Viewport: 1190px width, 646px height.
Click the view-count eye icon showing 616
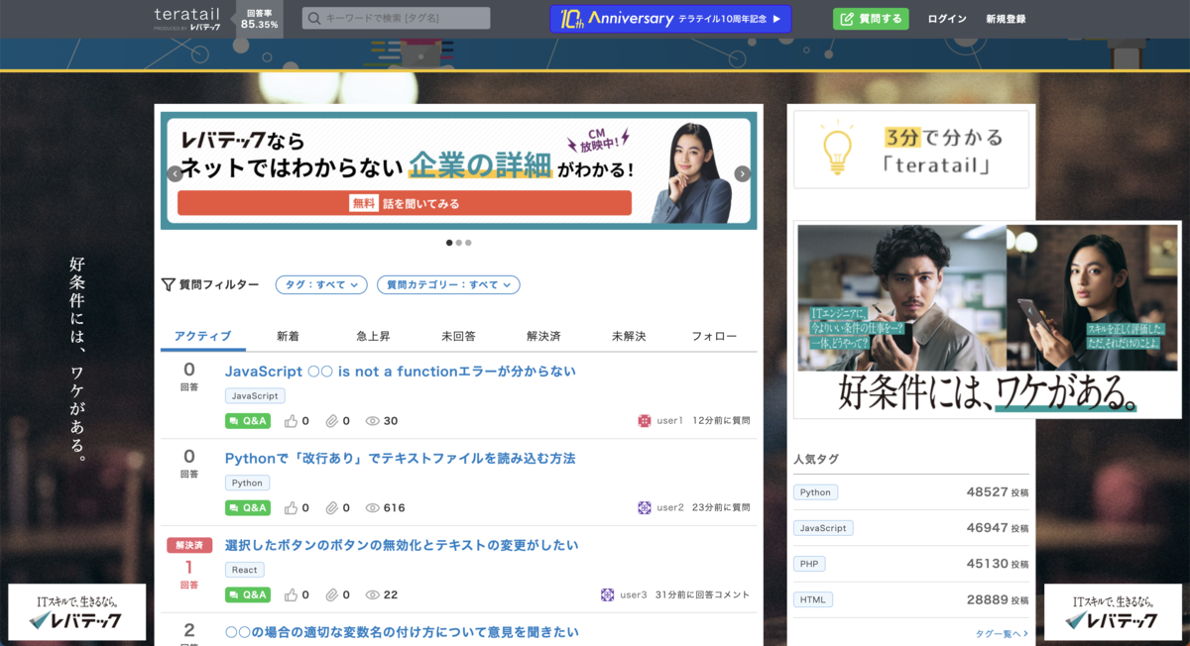pos(373,508)
